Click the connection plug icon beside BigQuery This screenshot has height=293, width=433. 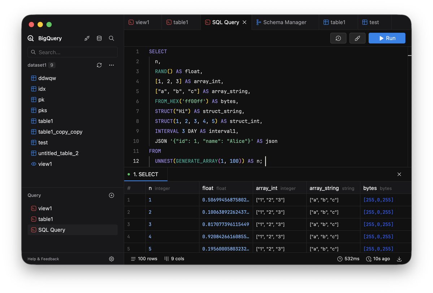[x=87, y=38]
